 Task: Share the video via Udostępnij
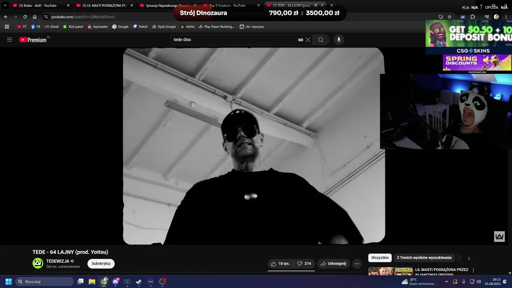point(334,264)
